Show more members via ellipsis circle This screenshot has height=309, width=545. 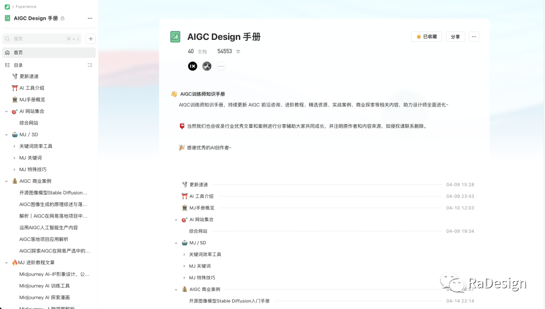tap(221, 66)
